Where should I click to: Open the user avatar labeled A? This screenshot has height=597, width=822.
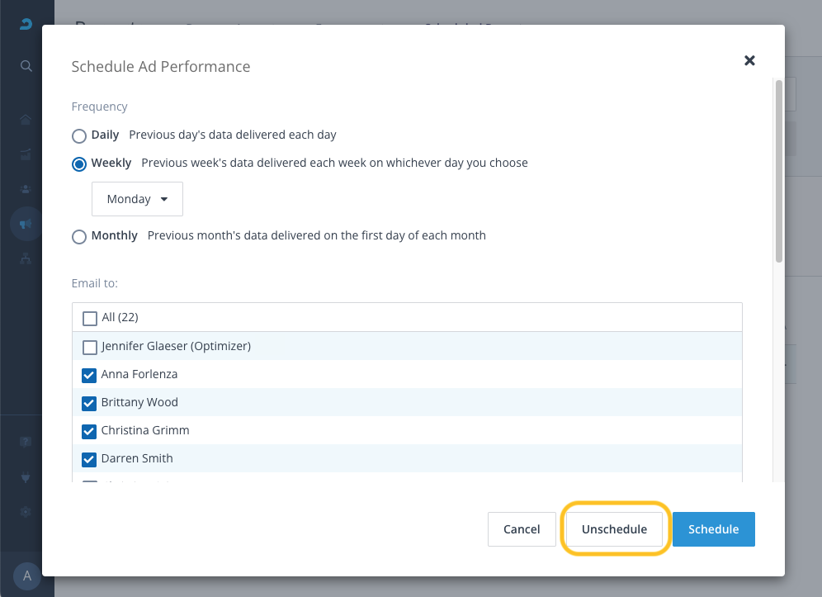pos(26,576)
